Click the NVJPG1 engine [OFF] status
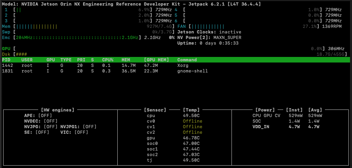Viewport: 352px width, 168px height. 89,127
